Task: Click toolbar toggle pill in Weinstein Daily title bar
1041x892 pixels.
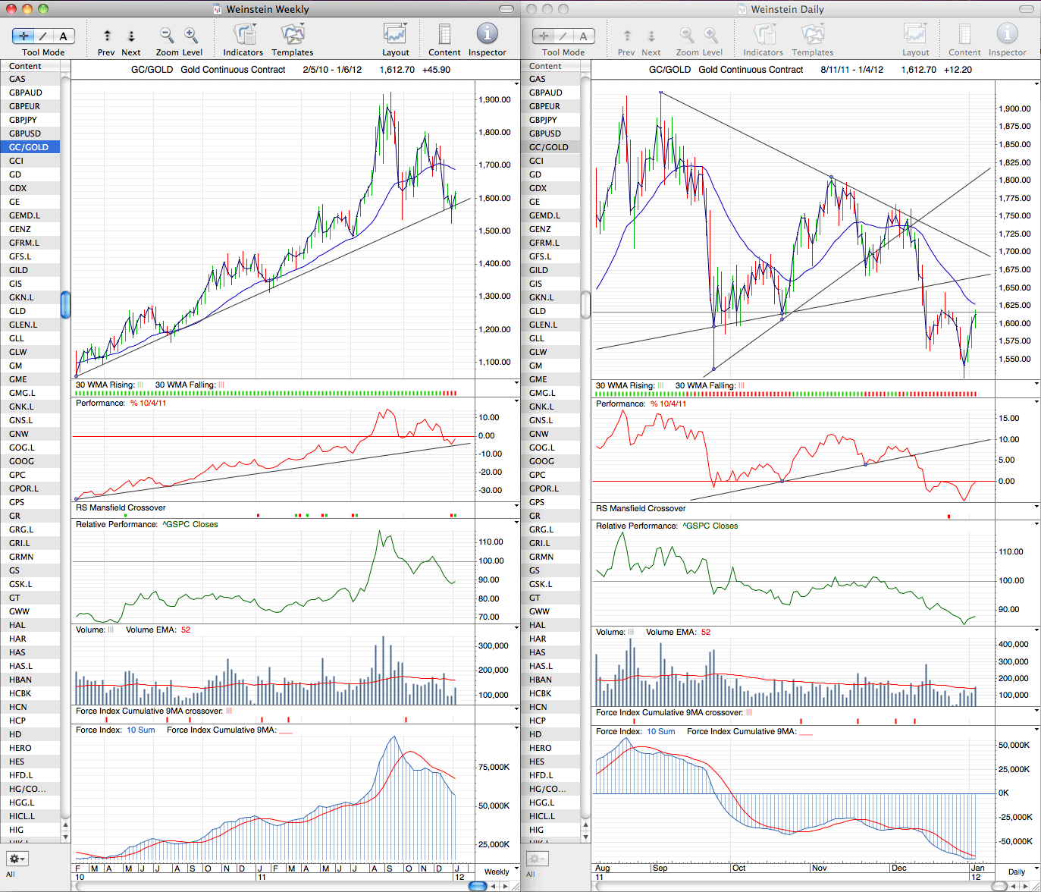Action: (1027, 9)
